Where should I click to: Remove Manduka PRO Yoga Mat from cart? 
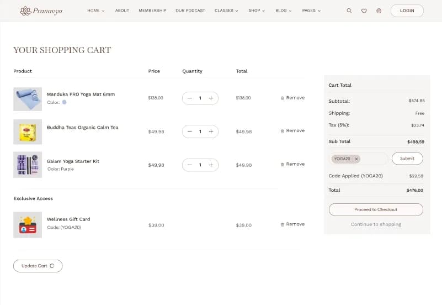(x=292, y=98)
